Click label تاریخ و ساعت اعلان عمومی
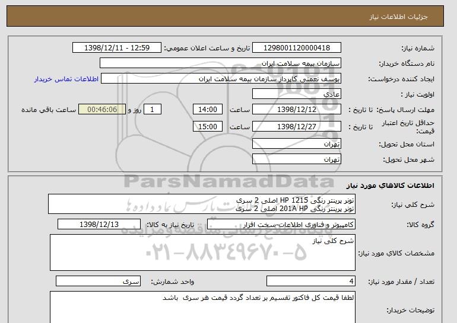Screen dimensions: 457x323 (x=207, y=49)
